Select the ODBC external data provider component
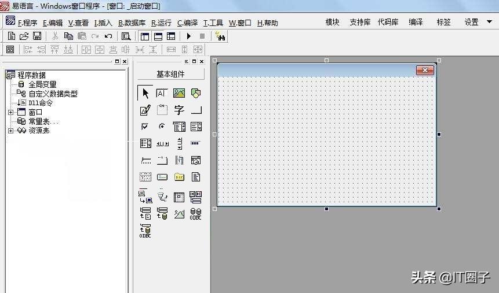Viewport: 499px width, 293px height. tap(145, 231)
